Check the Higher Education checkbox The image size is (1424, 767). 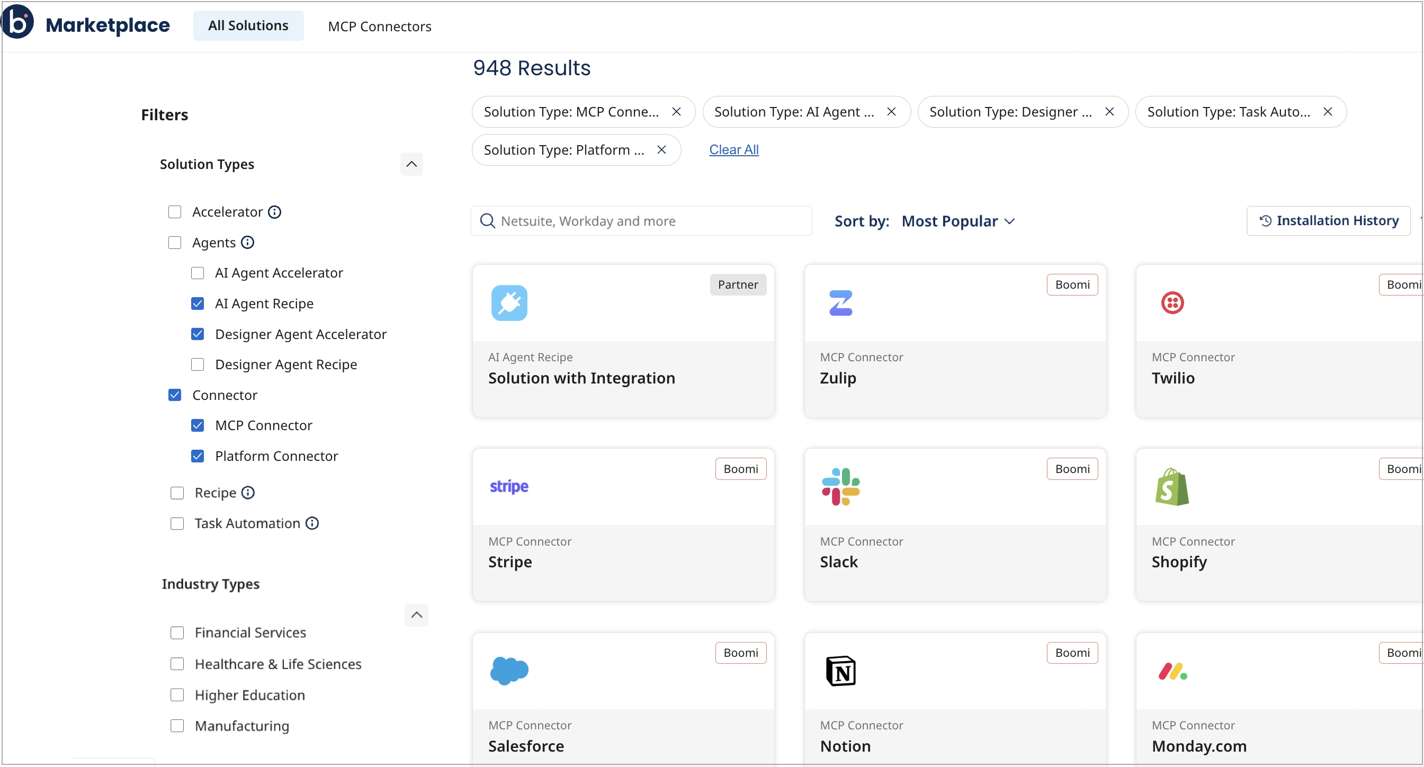(x=177, y=694)
